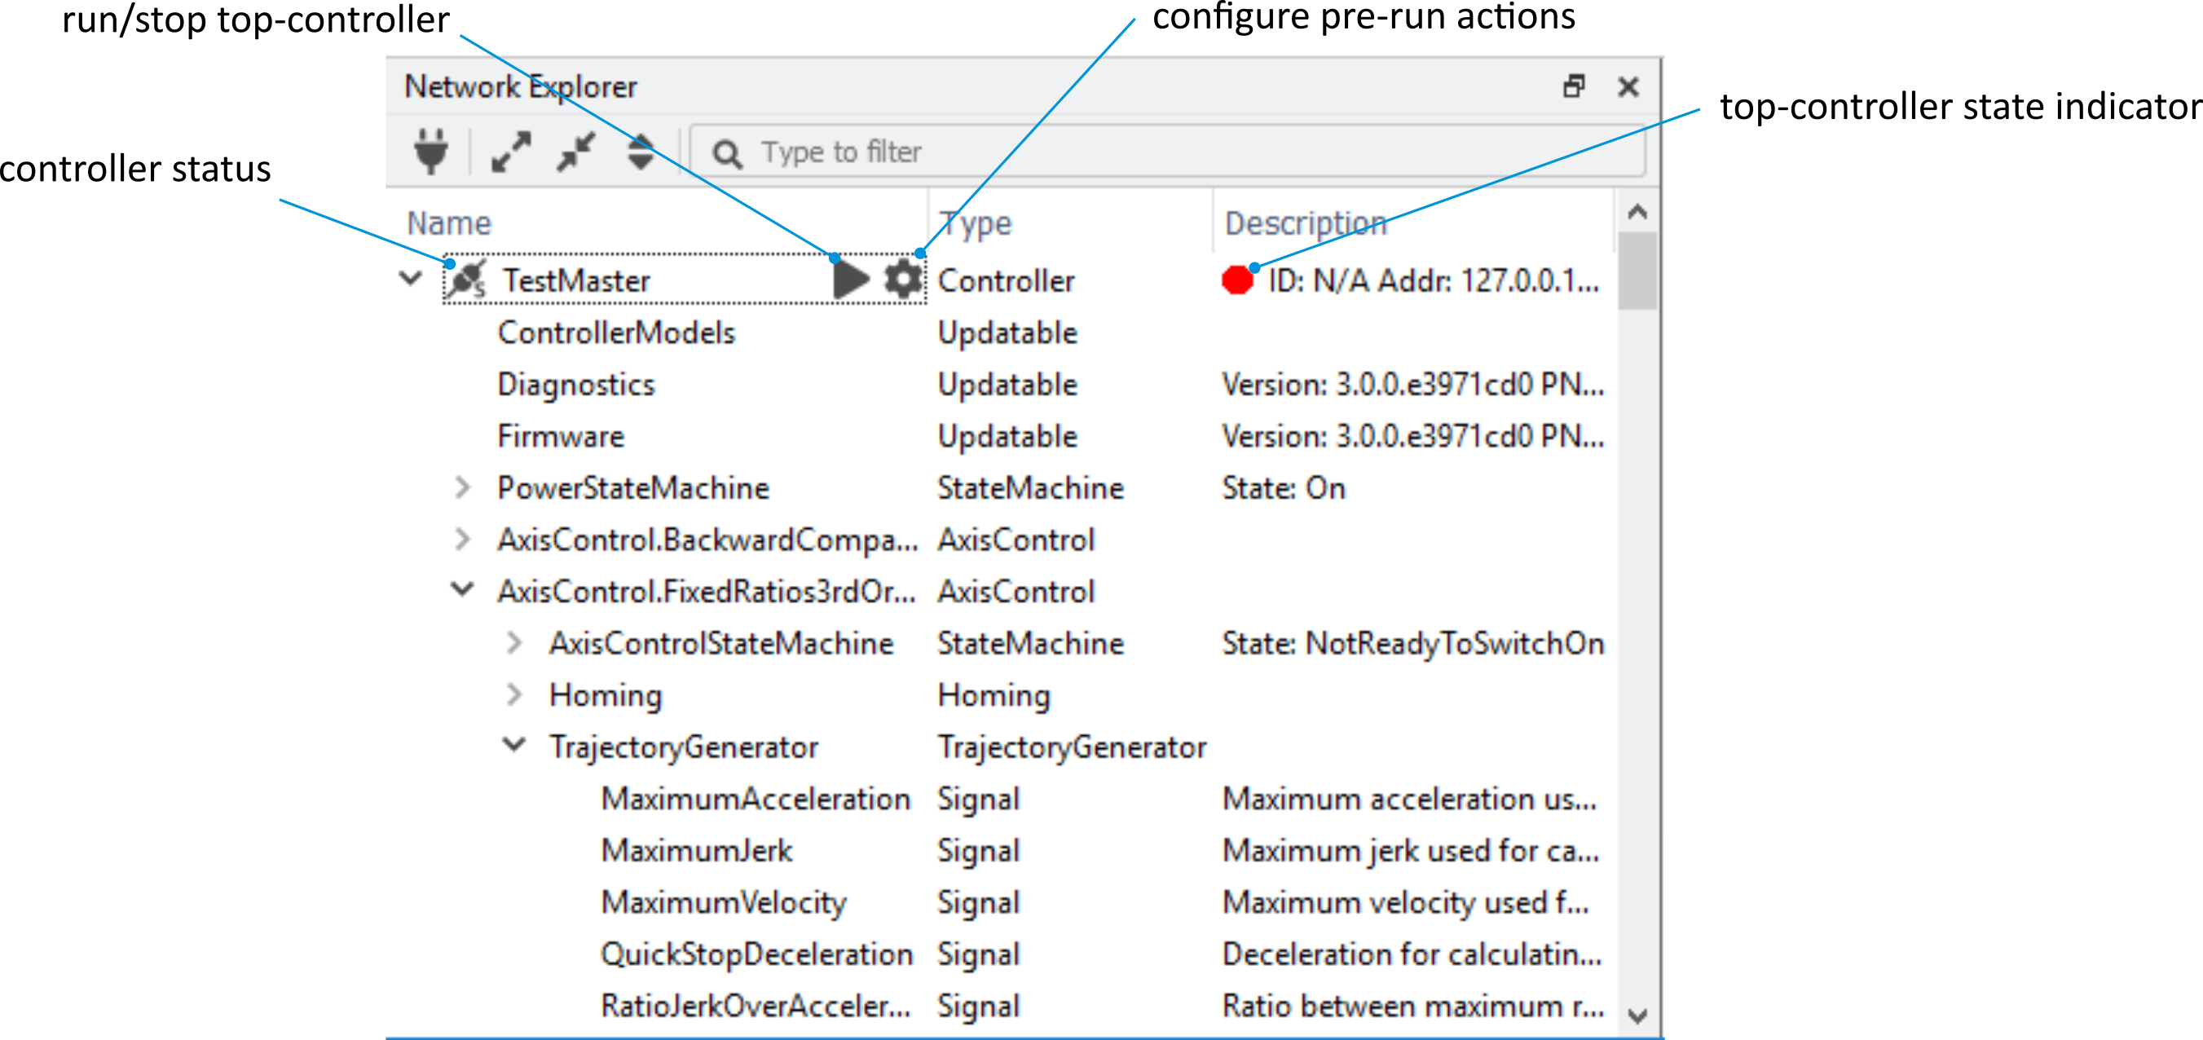The image size is (2203, 1040).
Task: Click the Name column header
Action: [x=451, y=222]
